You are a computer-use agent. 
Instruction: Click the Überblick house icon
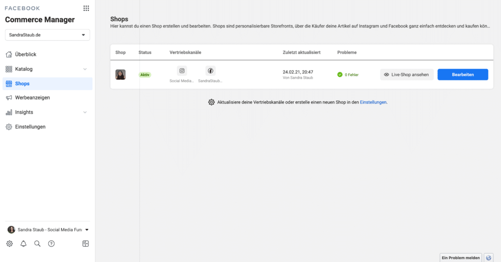(9, 54)
